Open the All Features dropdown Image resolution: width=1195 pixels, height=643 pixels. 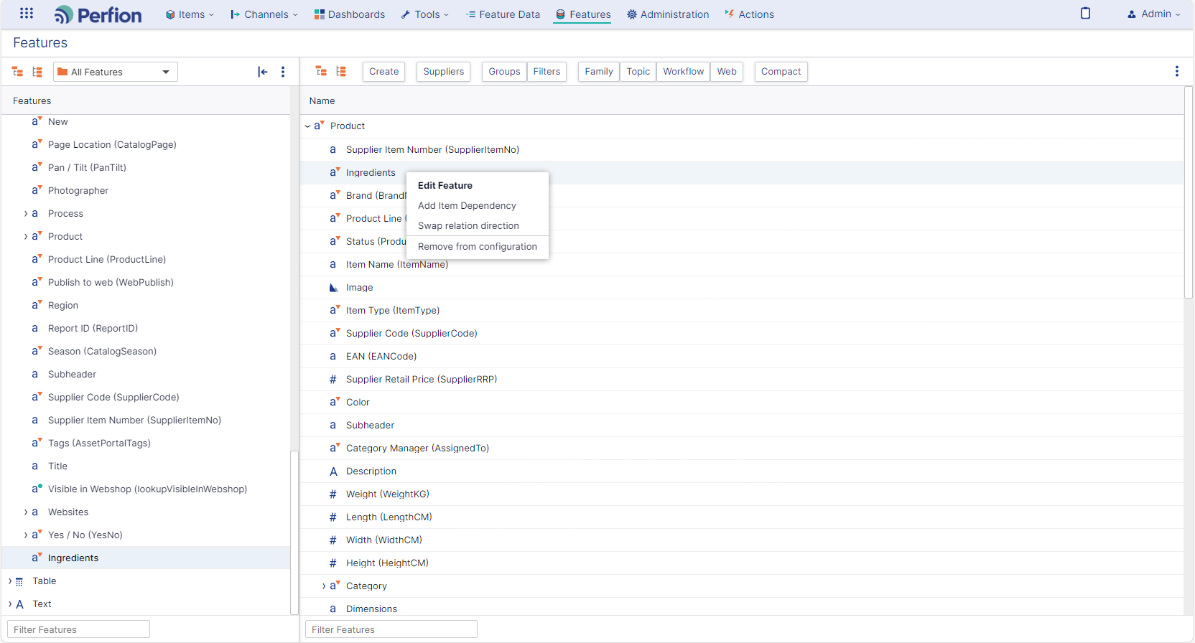click(116, 72)
